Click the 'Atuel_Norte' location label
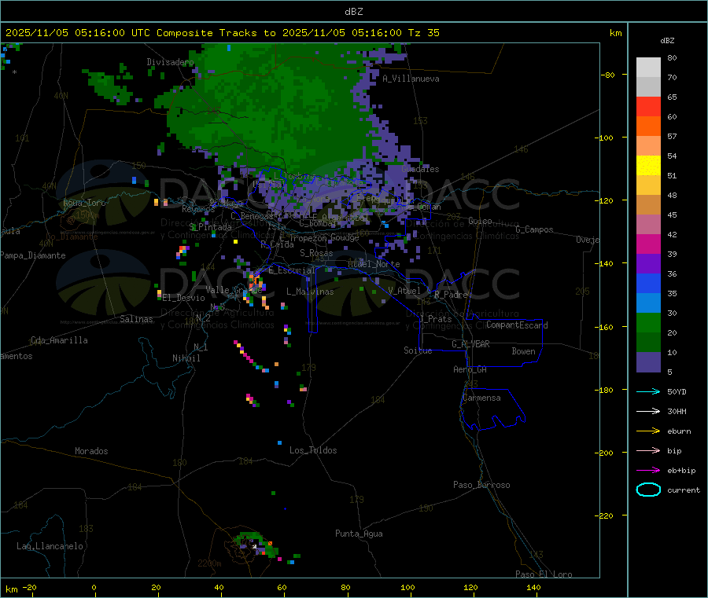 click(374, 264)
